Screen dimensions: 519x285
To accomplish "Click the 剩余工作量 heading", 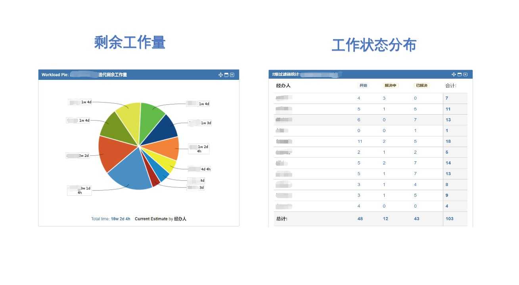I will 130,42.
